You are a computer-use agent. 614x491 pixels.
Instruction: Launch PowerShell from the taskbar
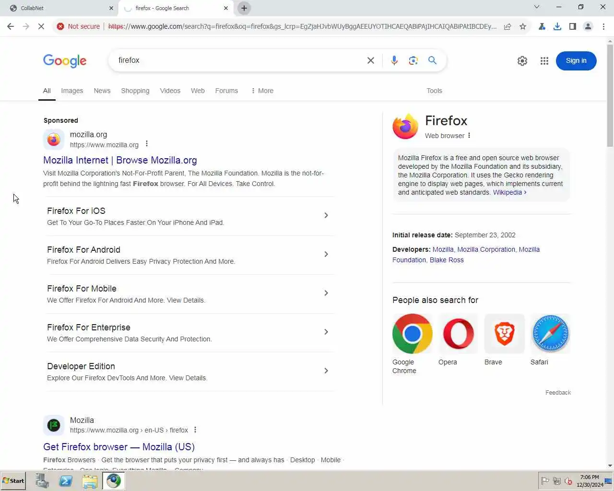(66, 481)
